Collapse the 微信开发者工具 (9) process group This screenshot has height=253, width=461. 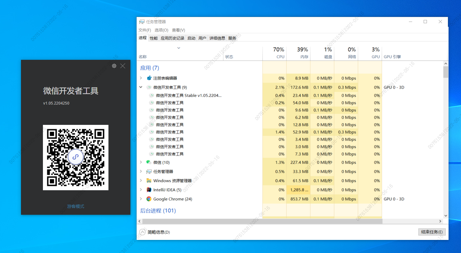(x=141, y=87)
